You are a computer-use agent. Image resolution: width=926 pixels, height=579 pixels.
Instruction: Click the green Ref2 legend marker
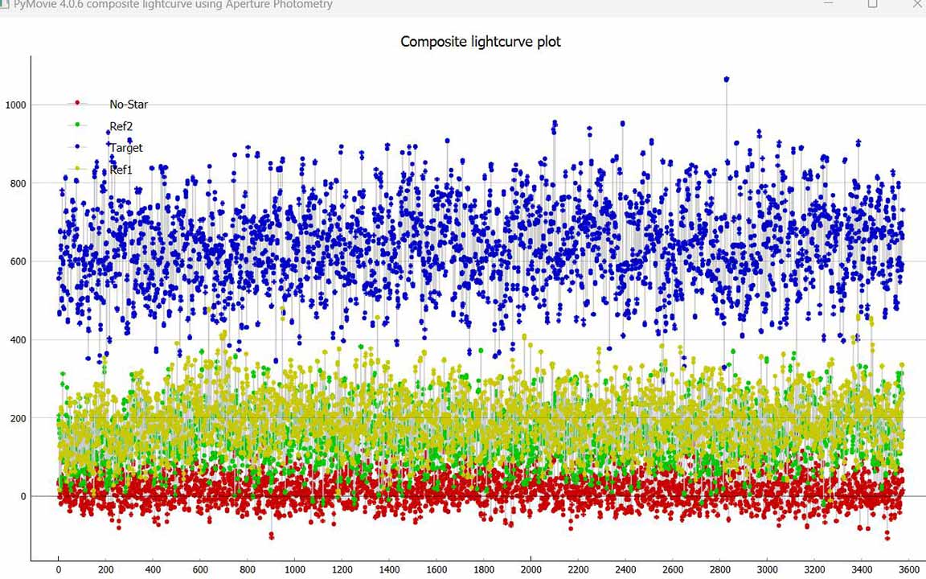[77, 125]
